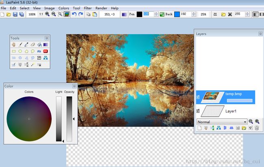
Task: Select the Pen drawing tool
Action: [20, 45]
